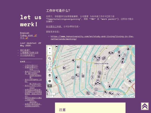Open the hanuniversity.com working information link

[x=92, y=38]
